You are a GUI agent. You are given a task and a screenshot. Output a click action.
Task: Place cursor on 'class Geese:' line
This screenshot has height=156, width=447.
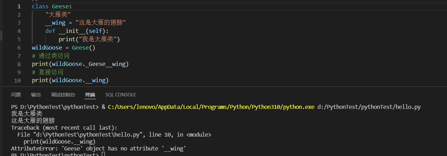52,6
